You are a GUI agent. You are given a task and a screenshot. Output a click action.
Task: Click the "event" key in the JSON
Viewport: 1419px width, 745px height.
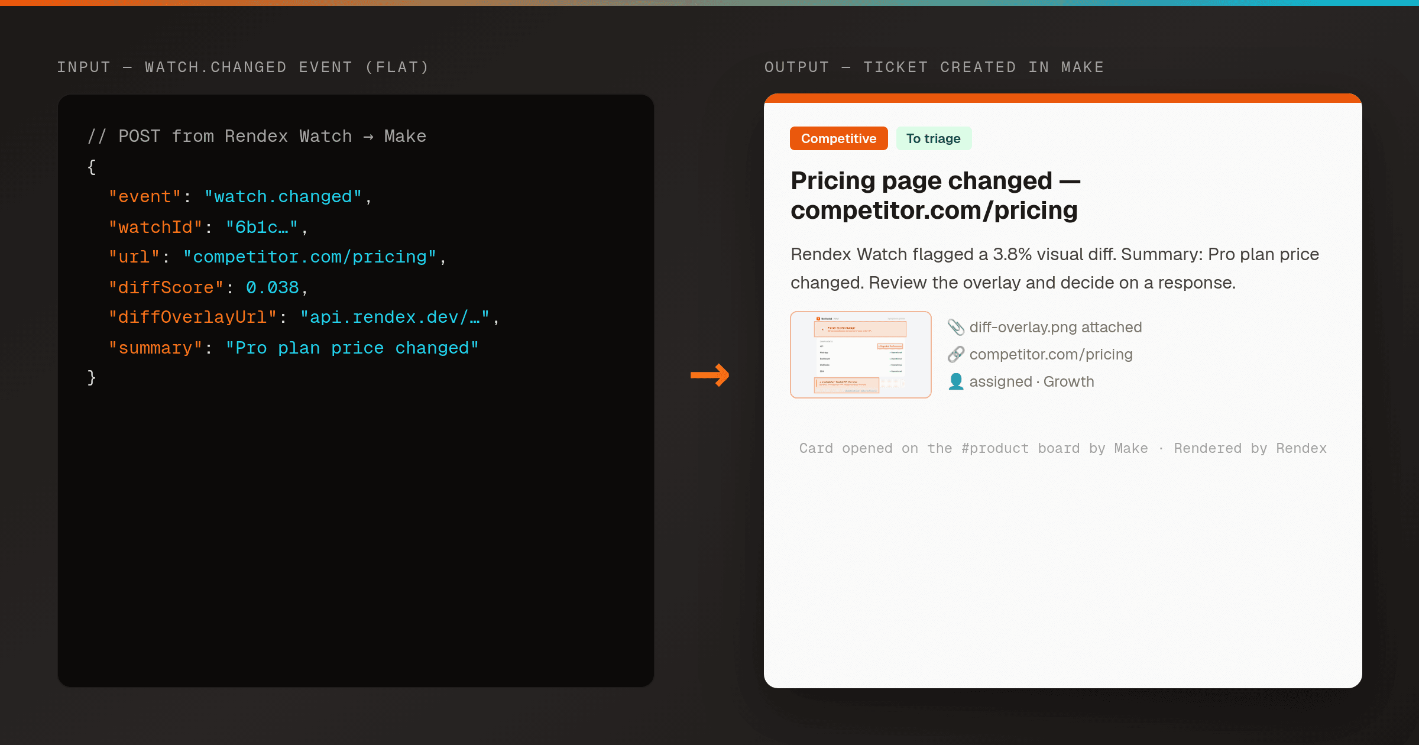tap(145, 196)
